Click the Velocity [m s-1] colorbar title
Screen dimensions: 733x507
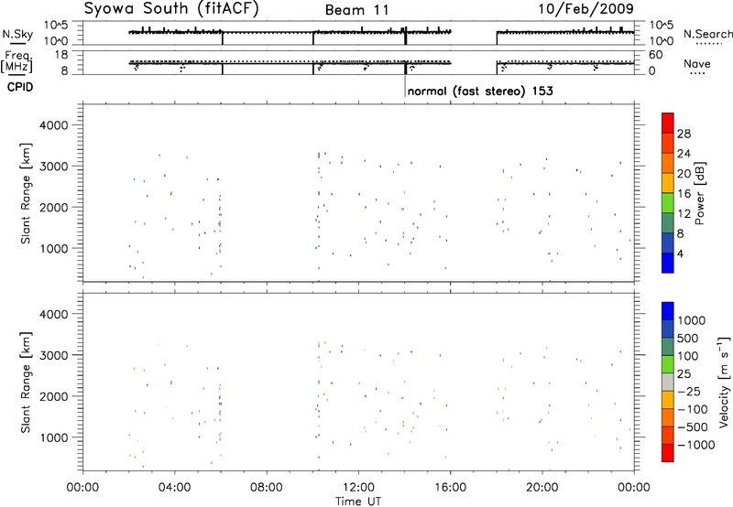[x=724, y=382]
